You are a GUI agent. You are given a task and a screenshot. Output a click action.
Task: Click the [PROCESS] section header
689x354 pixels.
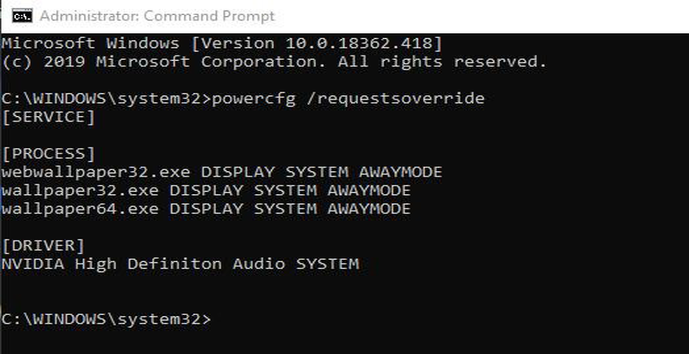tap(48, 154)
